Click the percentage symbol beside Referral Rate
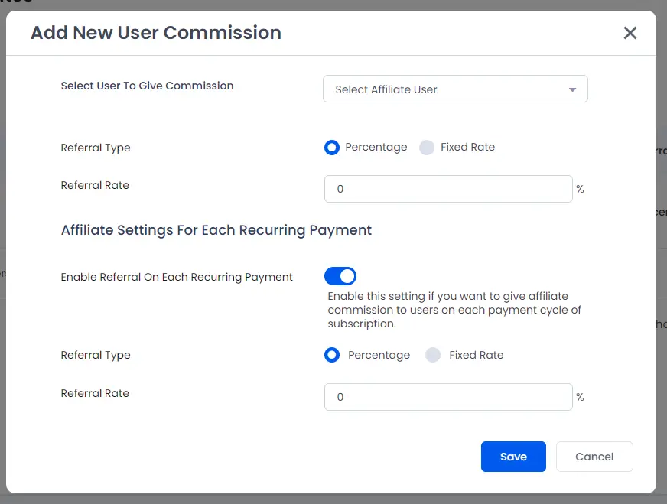Screen dimensions: 667x504 pyautogui.click(x=580, y=189)
